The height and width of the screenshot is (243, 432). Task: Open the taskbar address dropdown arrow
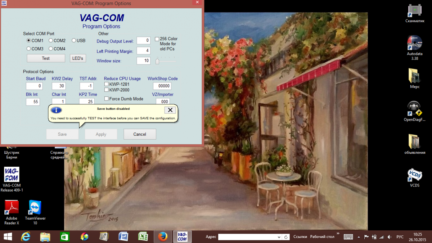[279, 237]
